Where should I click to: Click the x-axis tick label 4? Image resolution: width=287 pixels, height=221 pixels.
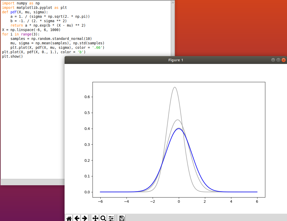pos(231,201)
